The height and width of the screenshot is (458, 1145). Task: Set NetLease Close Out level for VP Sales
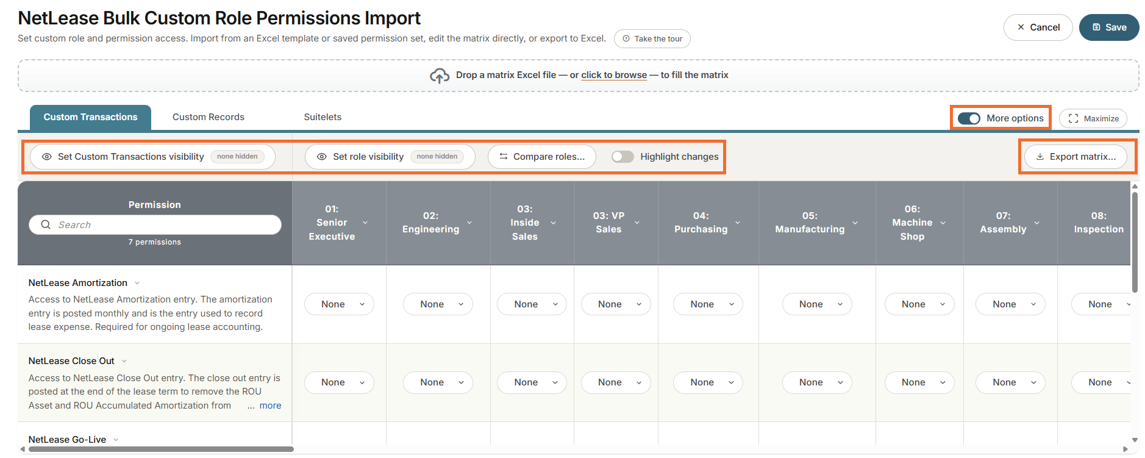click(616, 382)
